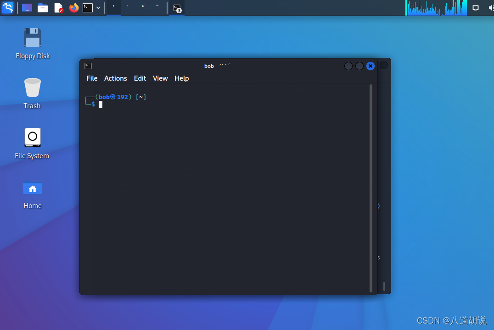Open the Edit menu in terminal
494x330 pixels.
pyautogui.click(x=140, y=78)
